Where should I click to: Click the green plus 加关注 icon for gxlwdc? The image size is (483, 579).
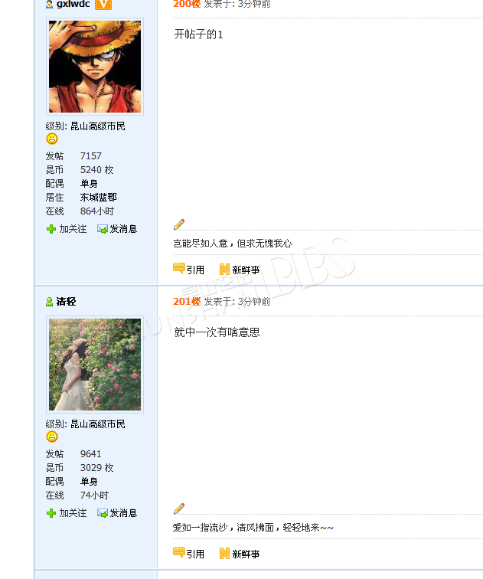pyautogui.click(x=51, y=229)
